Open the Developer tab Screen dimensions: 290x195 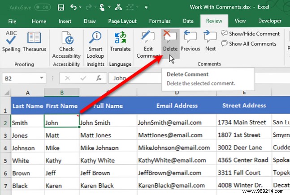(270, 21)
